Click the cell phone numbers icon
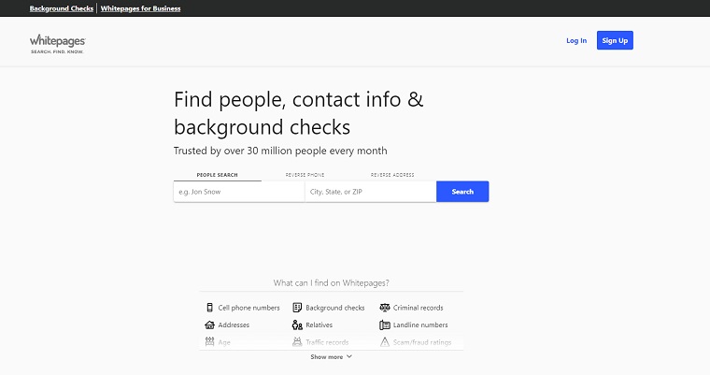 [x=209, y=308]
